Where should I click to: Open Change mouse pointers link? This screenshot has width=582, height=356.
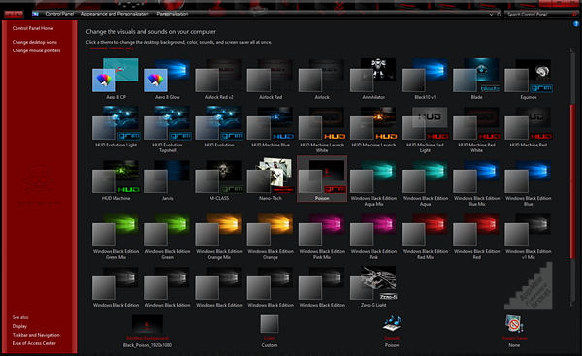coord(36,50)
